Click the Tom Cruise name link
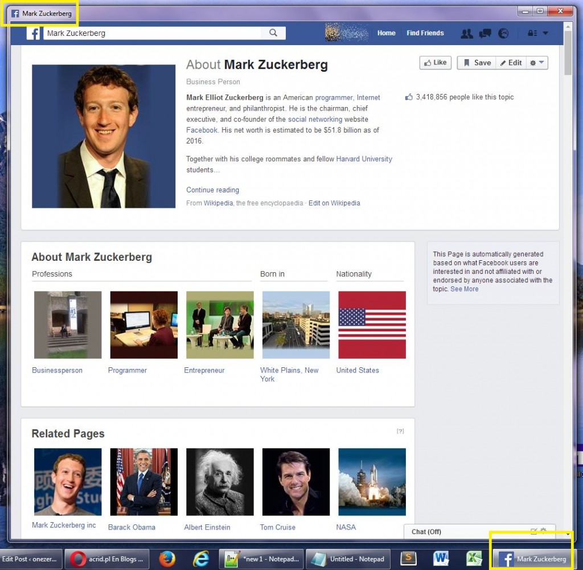583x570 pixels. point(278,527)
